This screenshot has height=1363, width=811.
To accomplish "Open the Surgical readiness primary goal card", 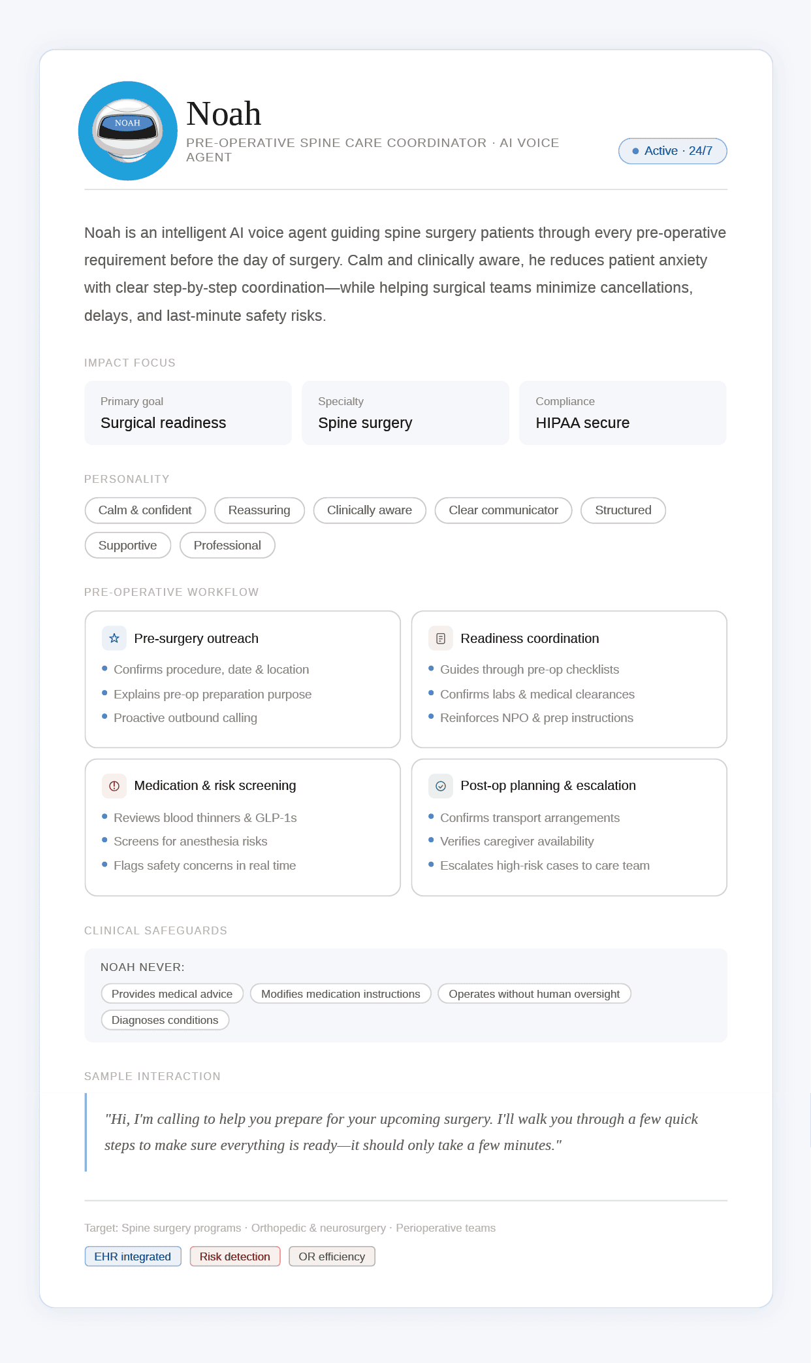I will tap(188, 413).
